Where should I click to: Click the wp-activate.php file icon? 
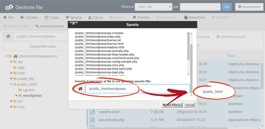pos(92,120)
